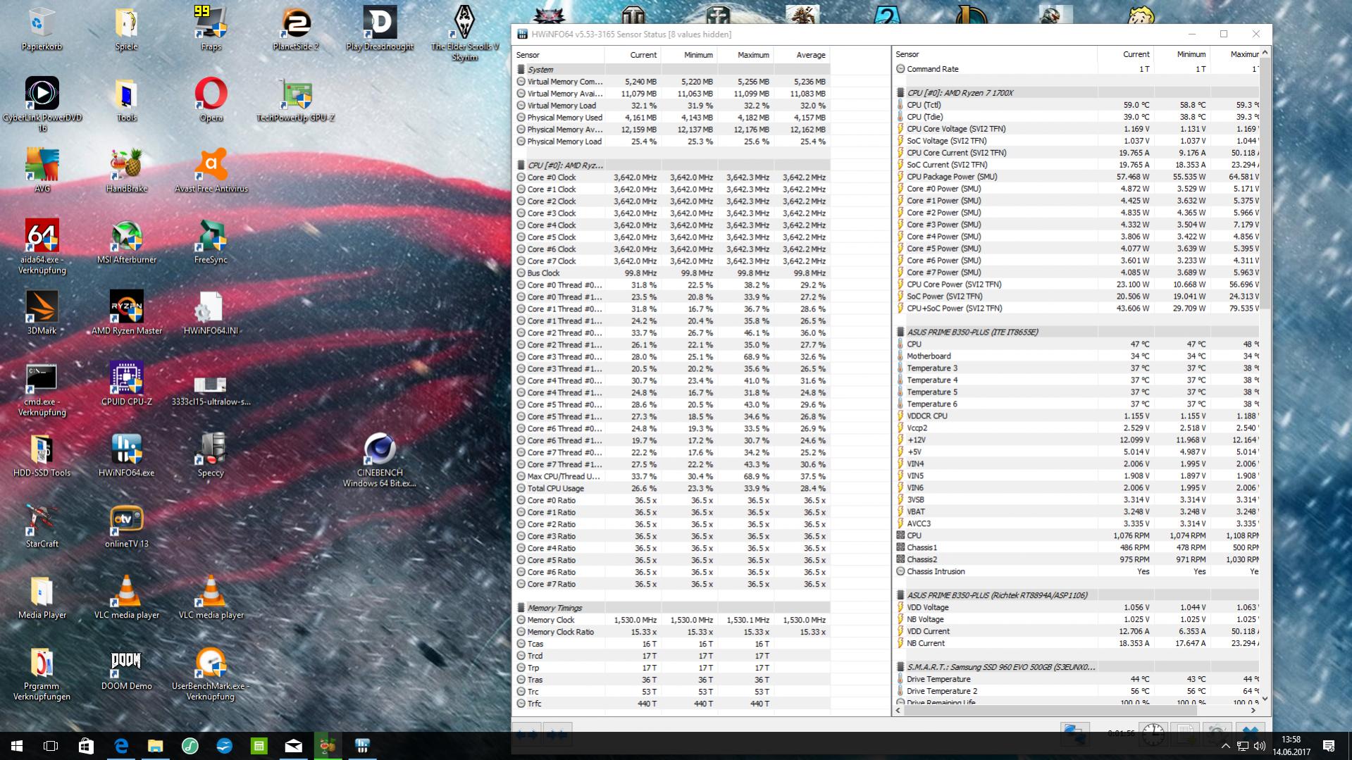Open UserBenchMark.exe shortcut
The width and height of the screenshot is (1352, 760).
click(x=211, y=674)
